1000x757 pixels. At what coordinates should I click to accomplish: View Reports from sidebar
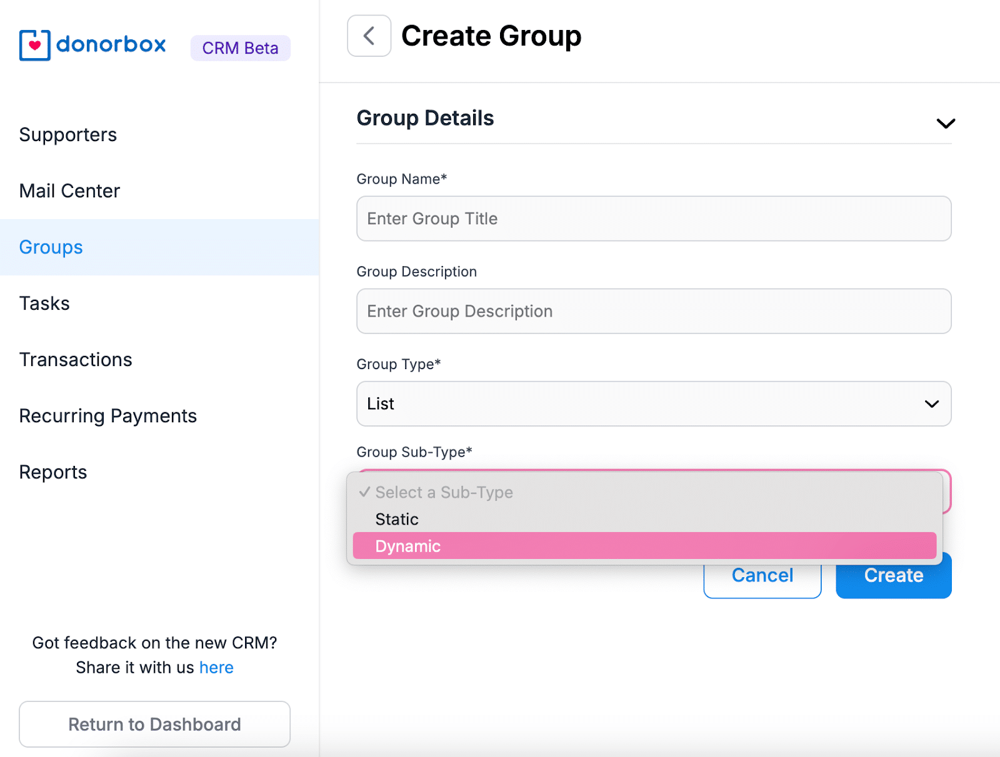[x=53, y=472]
